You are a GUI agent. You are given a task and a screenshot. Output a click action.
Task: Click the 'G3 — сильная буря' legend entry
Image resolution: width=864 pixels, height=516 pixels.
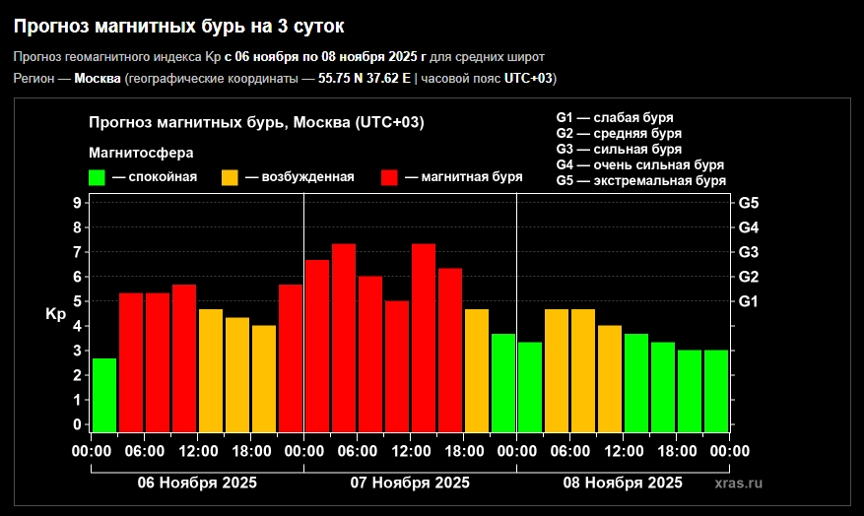click(619, 150)
